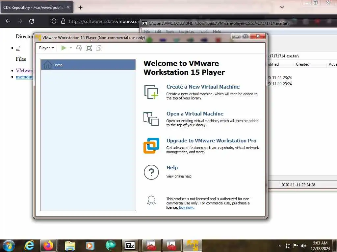This screenshot has width=337, height=252.
Task: Click the open virtual machine files icon
Action: pyautogui.click(x=151, y=119)
